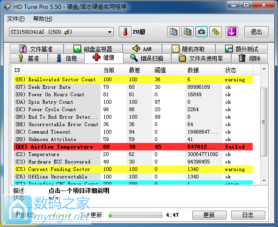
Task: Click the 更新 button
Action: pyautogui.click(x=209, y=215)
